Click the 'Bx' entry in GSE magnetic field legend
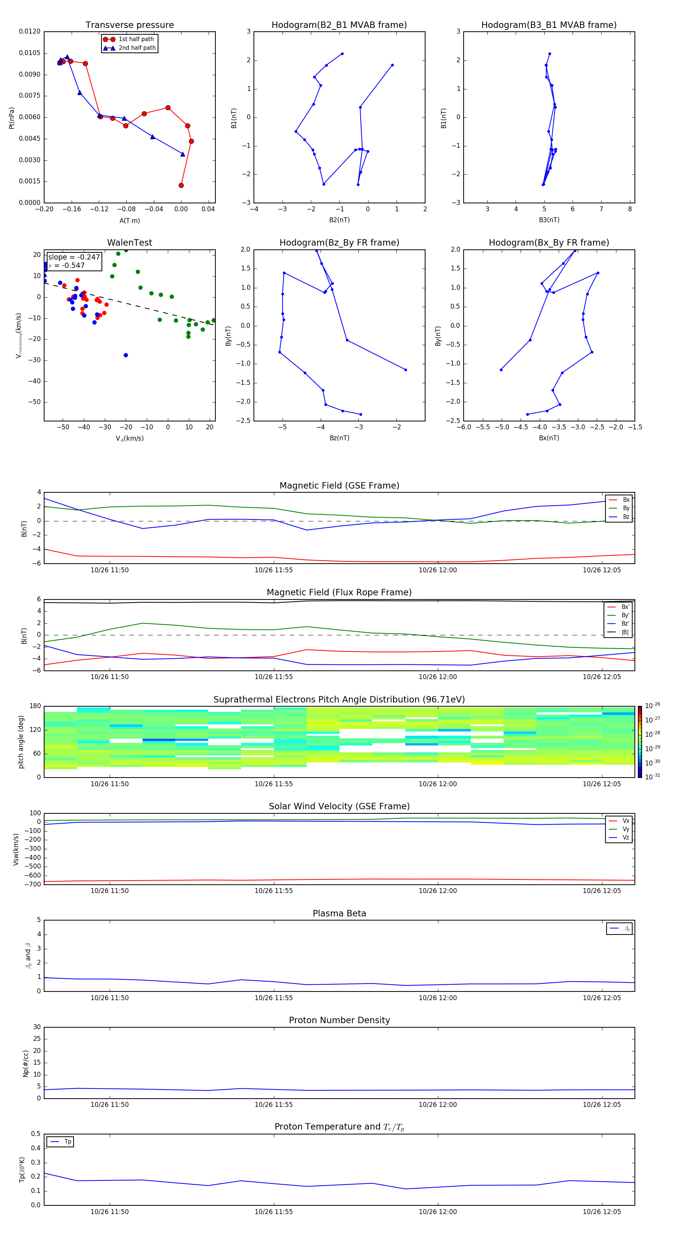This screenshot has height=1245, width=679. [x=619, y=500]
